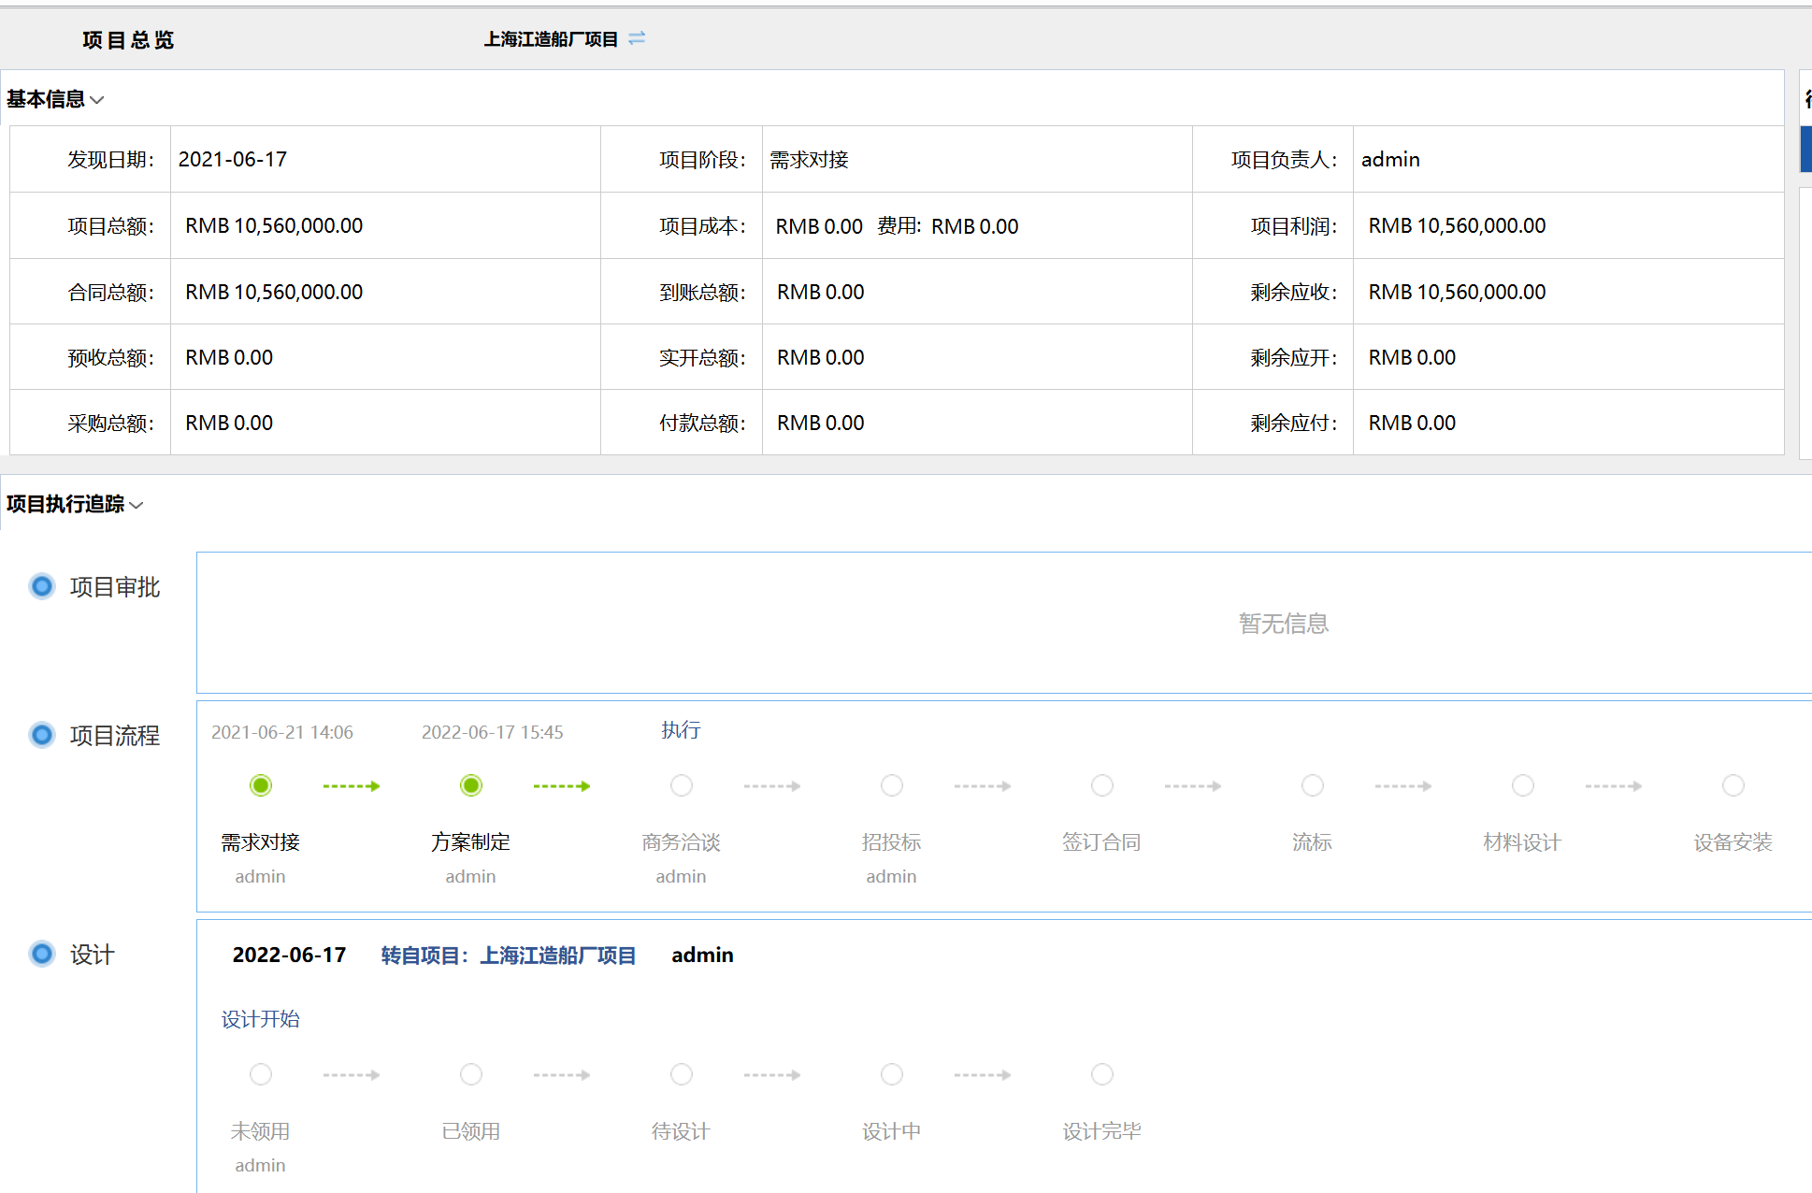
Task: Click the timestamp 2021-06-21 14:06
Action: 282,732
